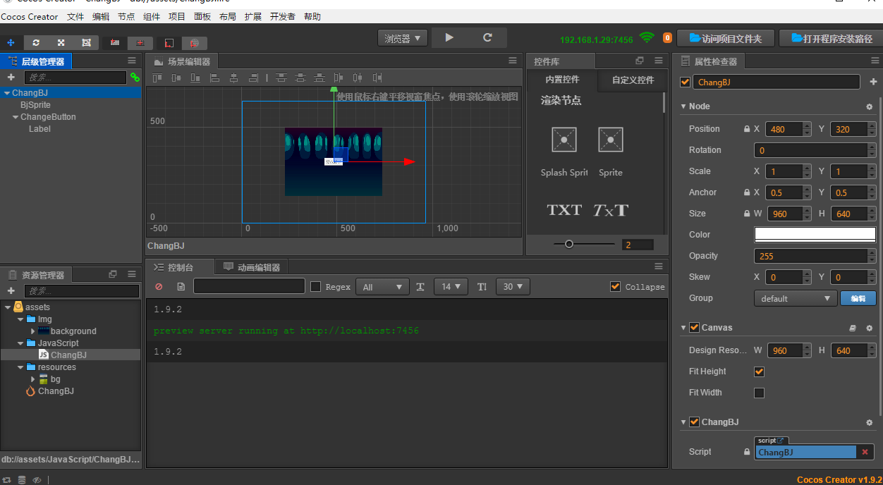Open the Group default dropdown
The width and height of the screenshot is (883, 485).
click(x=795, y=298)
